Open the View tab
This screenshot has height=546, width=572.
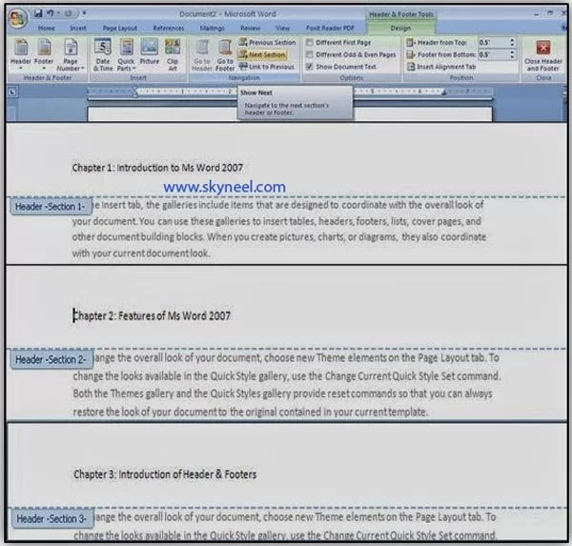pyautogui.click(x=283, y=28)
